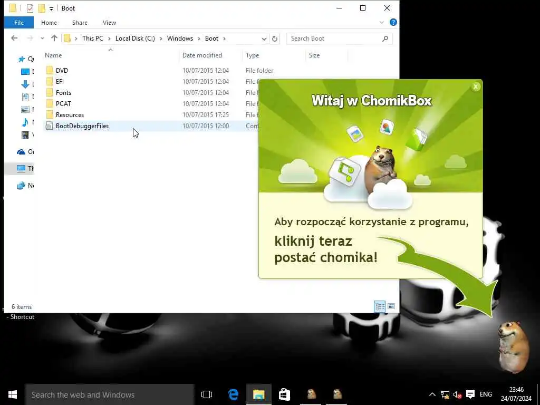Switch to the View ribbon tab
The width and height of the screenshot is (540, 405).
[x=109, y=23]
